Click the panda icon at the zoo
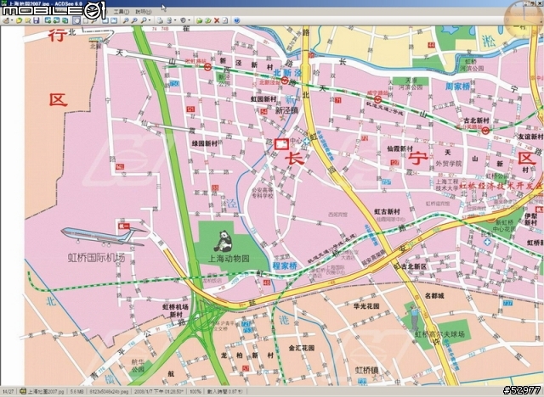 (223, 241)
